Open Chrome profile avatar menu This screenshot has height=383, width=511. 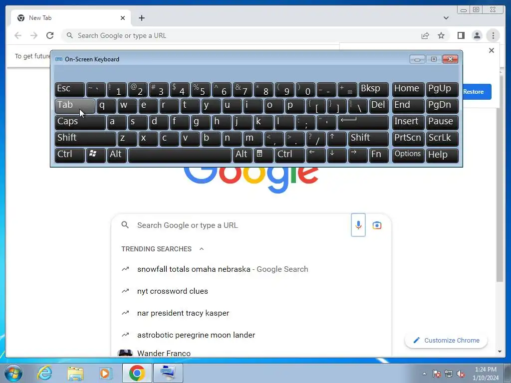[477, 35]
